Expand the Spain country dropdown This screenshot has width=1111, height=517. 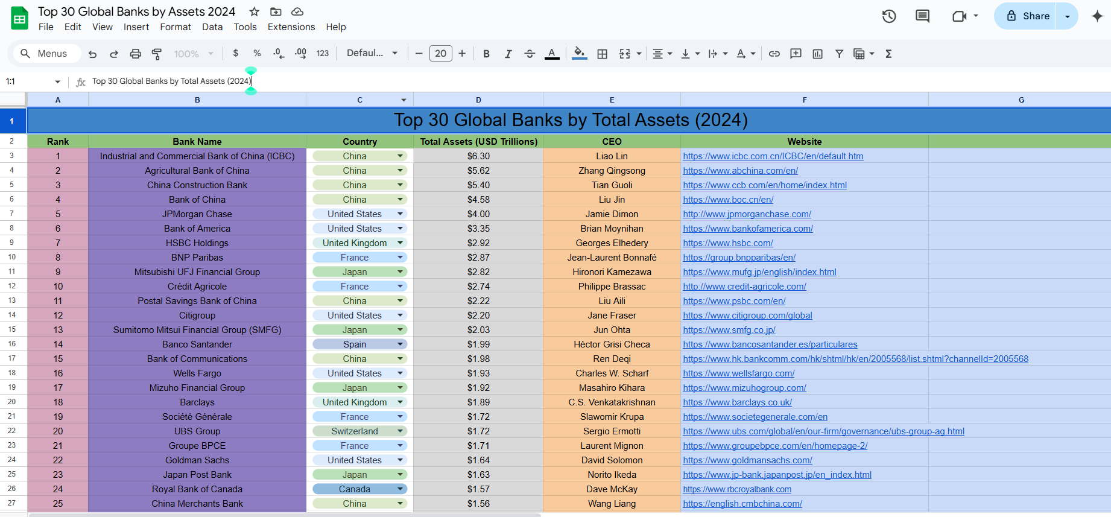(400, 344)
